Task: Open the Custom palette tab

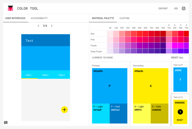Action: [x=124, y=18]
